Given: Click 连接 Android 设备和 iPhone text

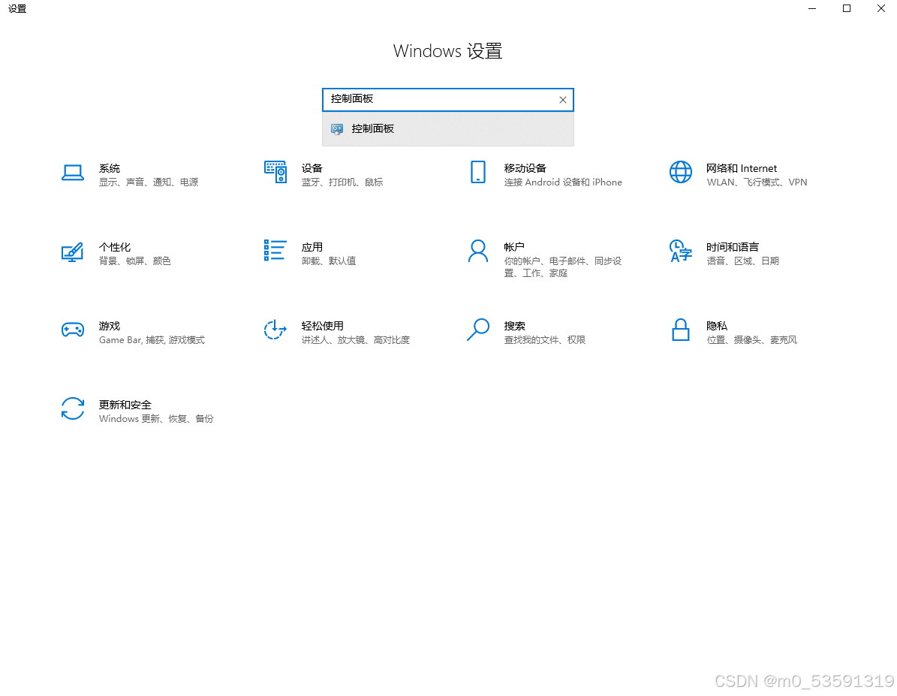Looking at the screenshot, I should (563, 182).
